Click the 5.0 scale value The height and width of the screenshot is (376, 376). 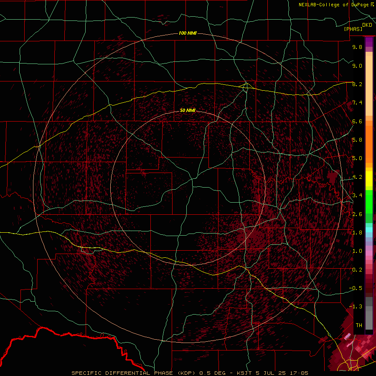pos(357,158)
